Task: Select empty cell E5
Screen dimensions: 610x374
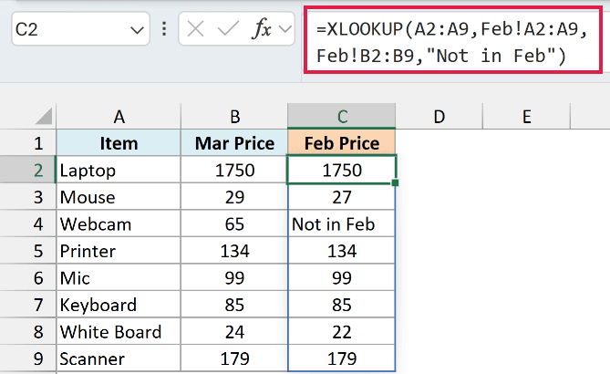Action: [x=526, y=251]
